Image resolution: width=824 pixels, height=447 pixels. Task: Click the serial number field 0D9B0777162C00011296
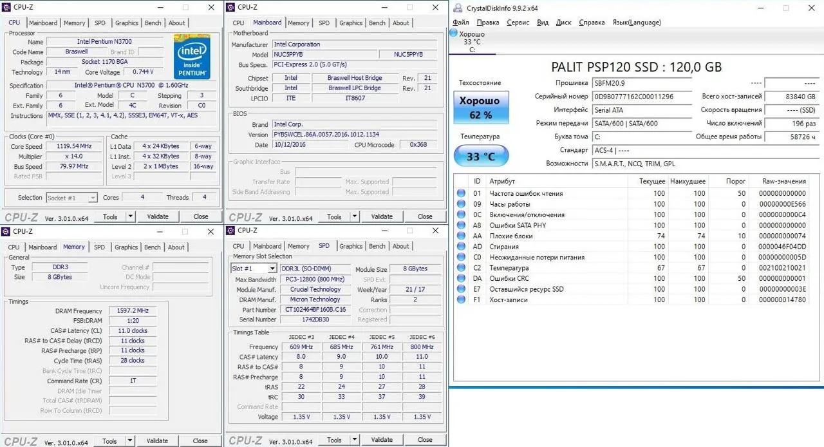point(642,97)
